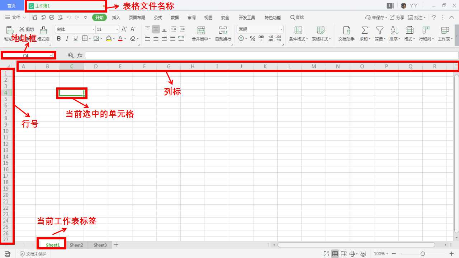Click the Undo arrow
The image size is (459, 258).
[x=68, y=17]
